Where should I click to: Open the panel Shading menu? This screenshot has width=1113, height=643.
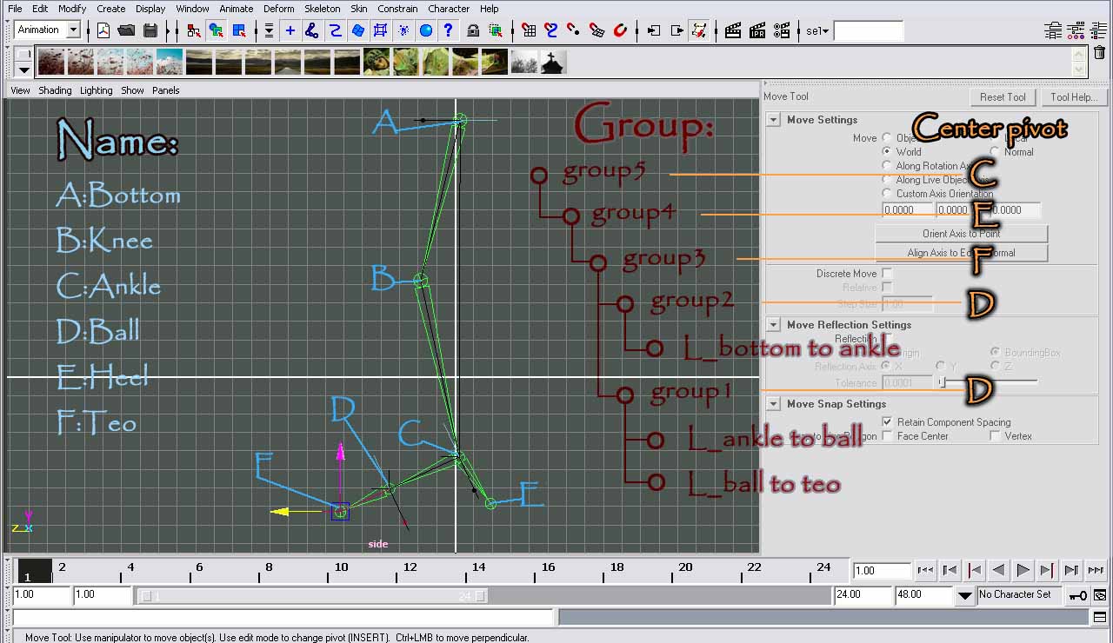click(55, 90)
